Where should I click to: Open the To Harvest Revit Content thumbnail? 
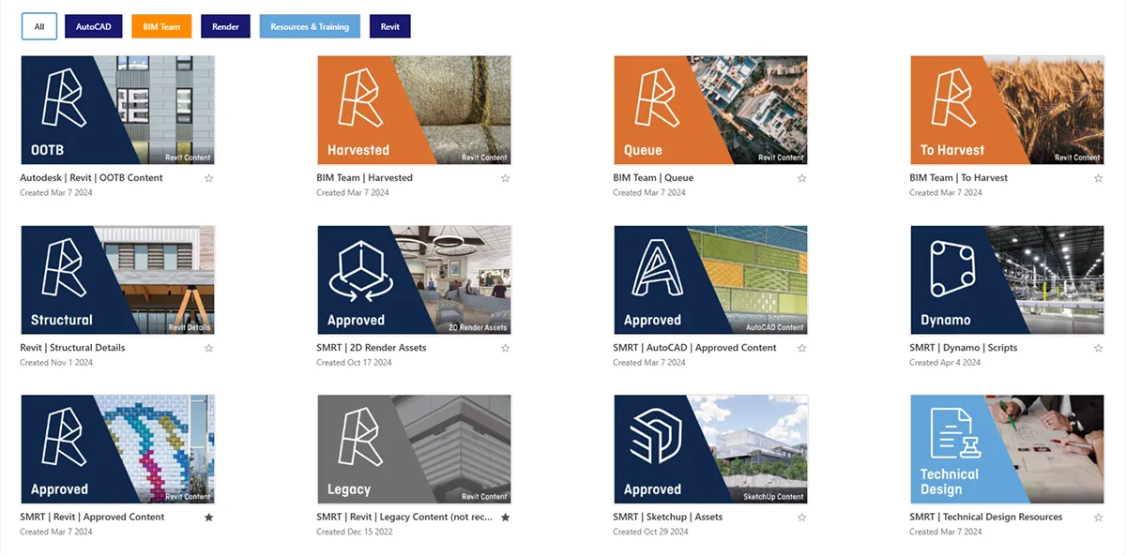click(x=1007, y=110)
